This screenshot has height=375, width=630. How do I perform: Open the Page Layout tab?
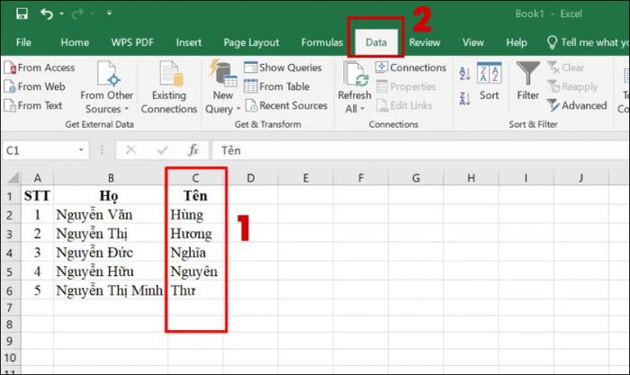coord(251,42)
